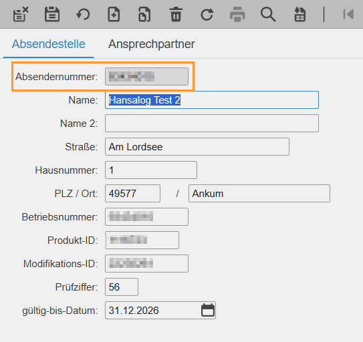Click the printer icon in the toolbar
Viewport: 363px width, 342px height.
[237, 14]
